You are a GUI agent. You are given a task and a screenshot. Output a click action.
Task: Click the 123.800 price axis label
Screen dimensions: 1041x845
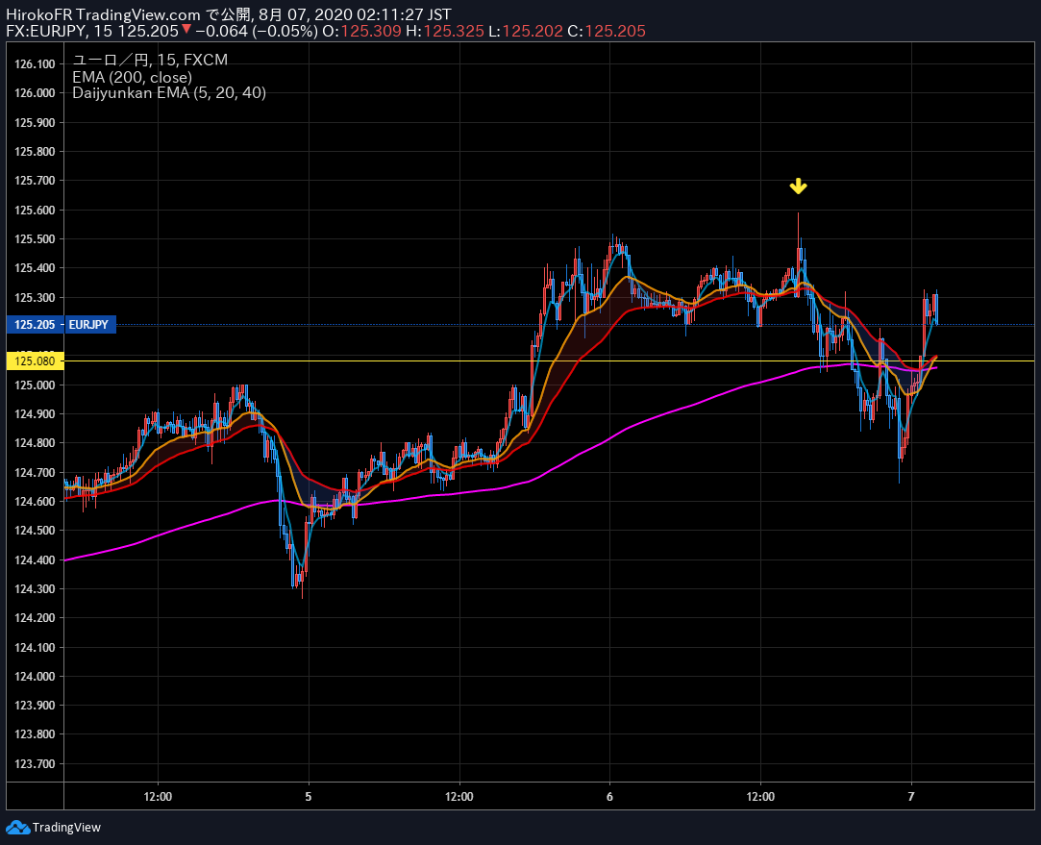(x=35, y=734)
